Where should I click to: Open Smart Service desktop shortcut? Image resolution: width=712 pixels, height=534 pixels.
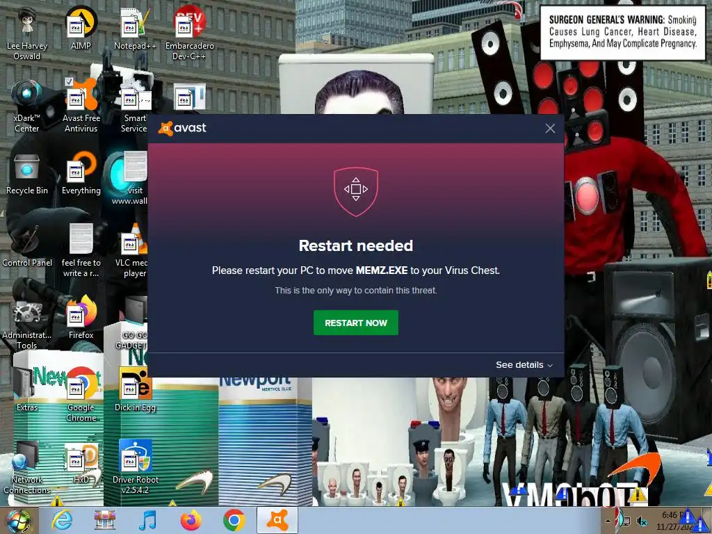tap(134, 106)
